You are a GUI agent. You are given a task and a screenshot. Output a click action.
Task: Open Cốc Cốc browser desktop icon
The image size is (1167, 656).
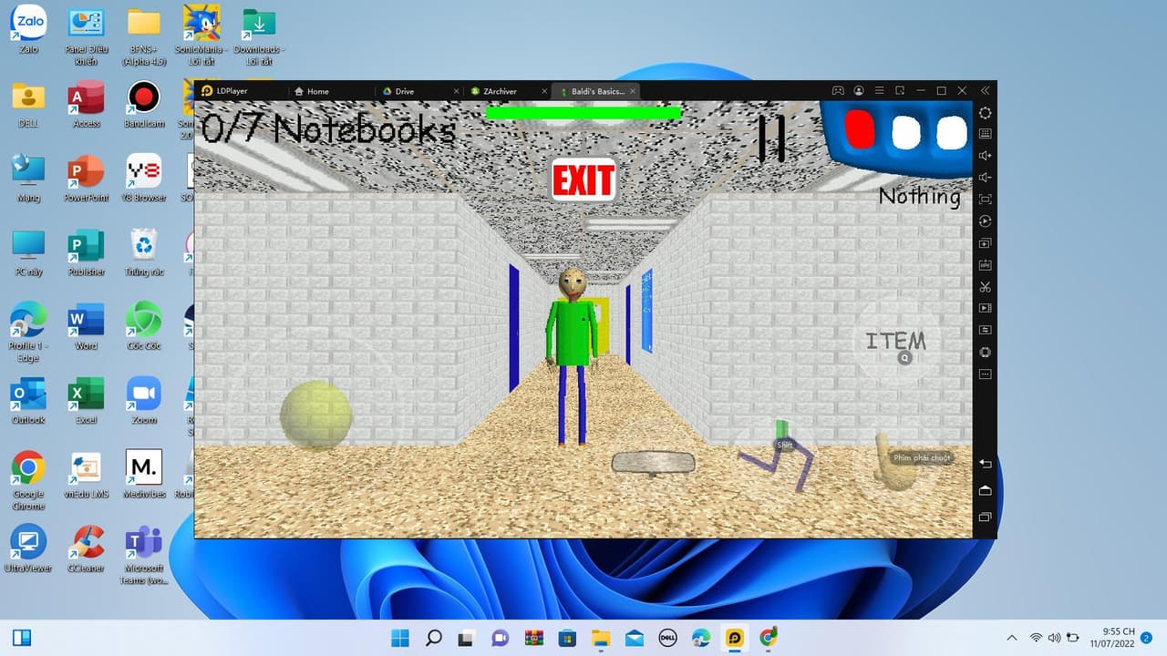(x=144, y=325)
